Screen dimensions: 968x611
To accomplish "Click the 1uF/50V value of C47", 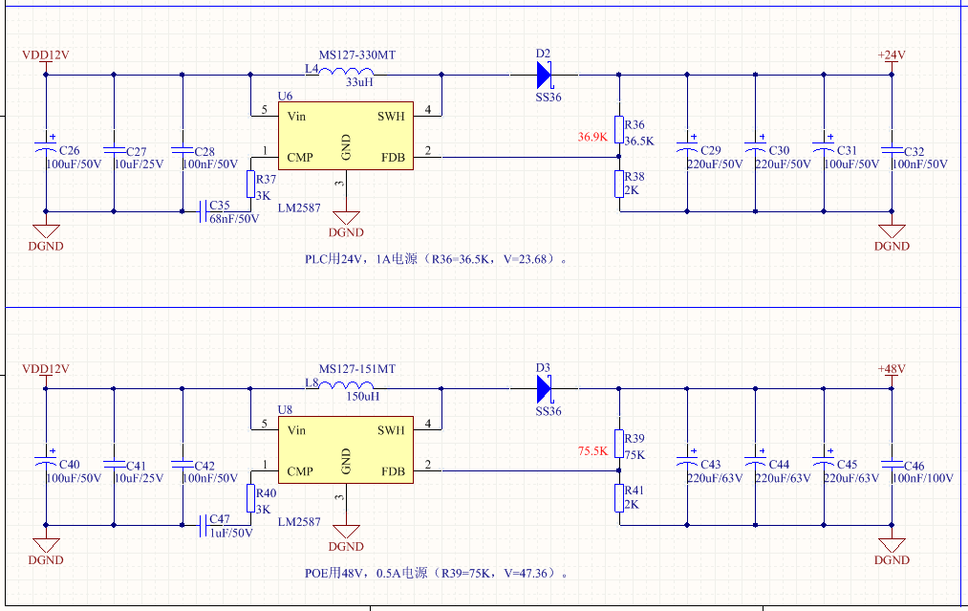I will [x=231, y=533].
